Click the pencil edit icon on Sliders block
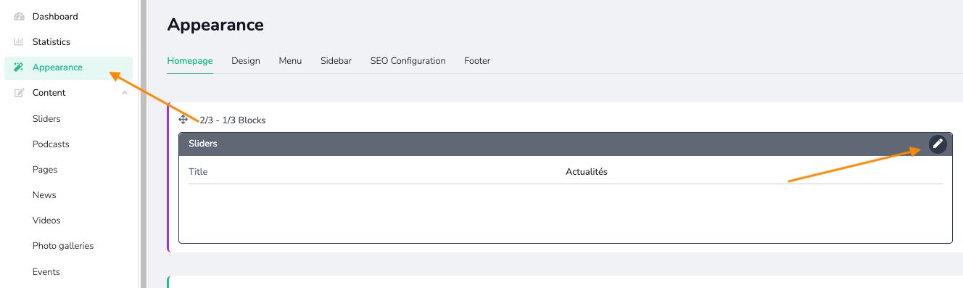This screenshot has height=288, width=963. pyautogui.click(x=938, y=144)
